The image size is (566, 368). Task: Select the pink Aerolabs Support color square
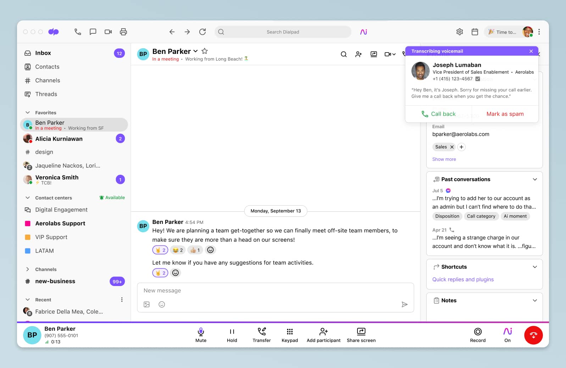click(28, 224)
